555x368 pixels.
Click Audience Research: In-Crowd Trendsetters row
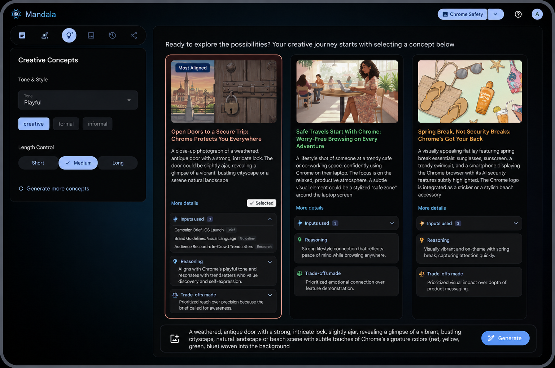point(224,247)
